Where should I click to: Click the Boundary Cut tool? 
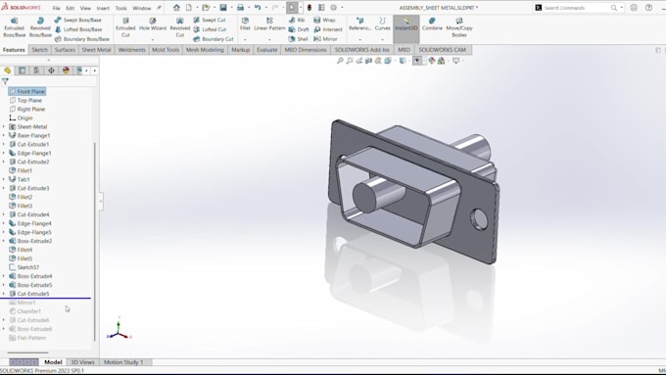click(214, 38)
